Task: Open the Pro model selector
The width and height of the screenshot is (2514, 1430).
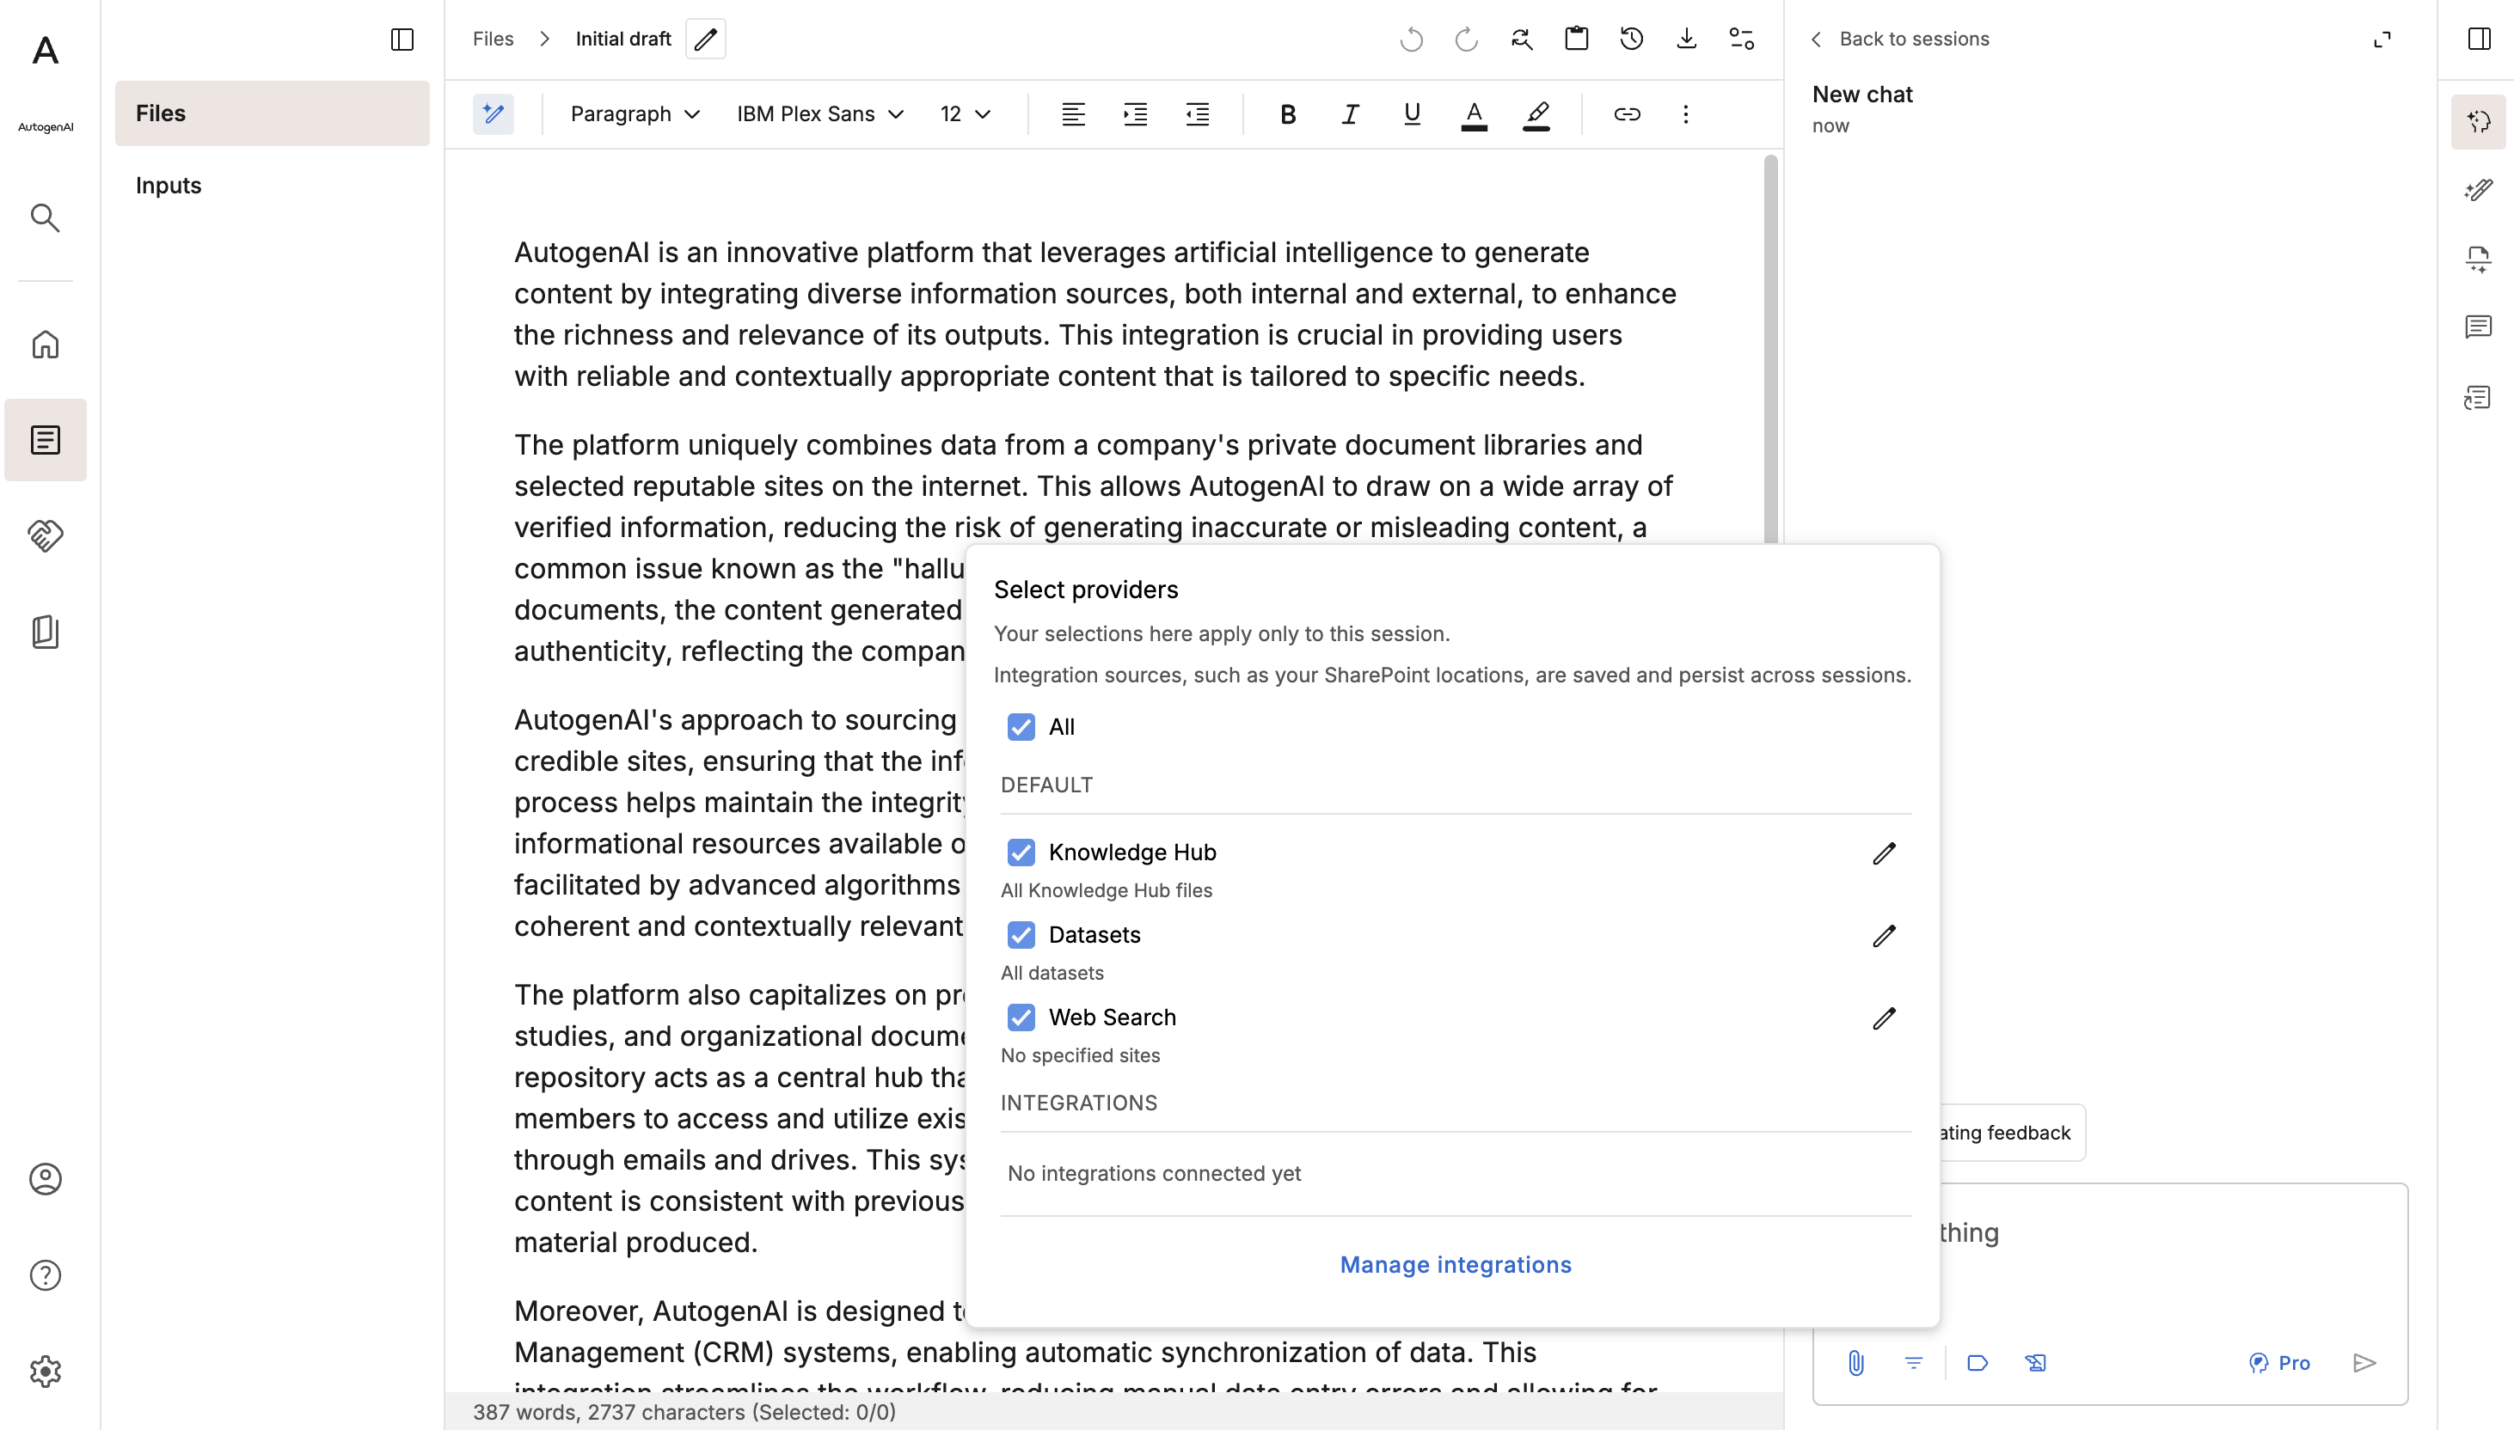Action: (2279, 1363)
